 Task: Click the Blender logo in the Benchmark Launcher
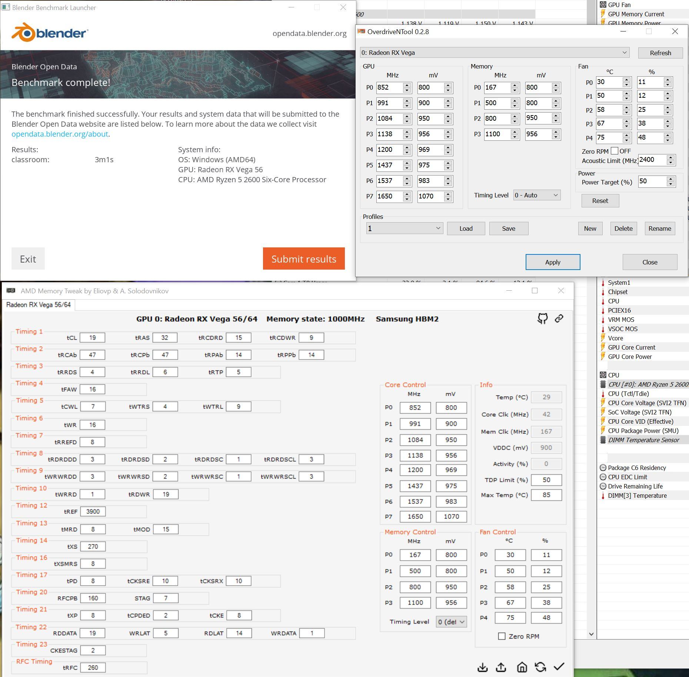point(50,32)
